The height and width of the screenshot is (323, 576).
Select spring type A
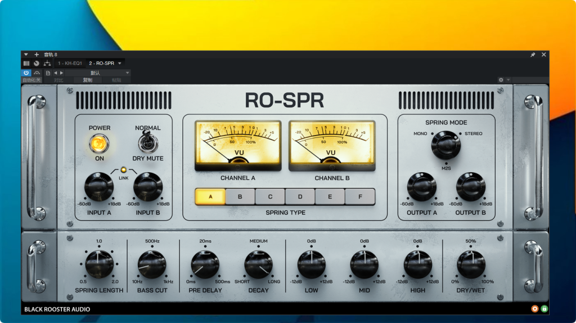[x=210, y=196]
